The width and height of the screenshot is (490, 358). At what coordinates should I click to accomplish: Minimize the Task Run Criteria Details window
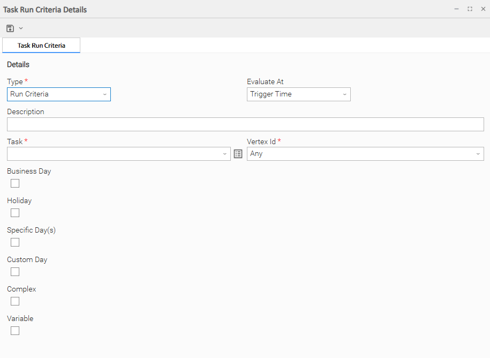pos(456,9)
